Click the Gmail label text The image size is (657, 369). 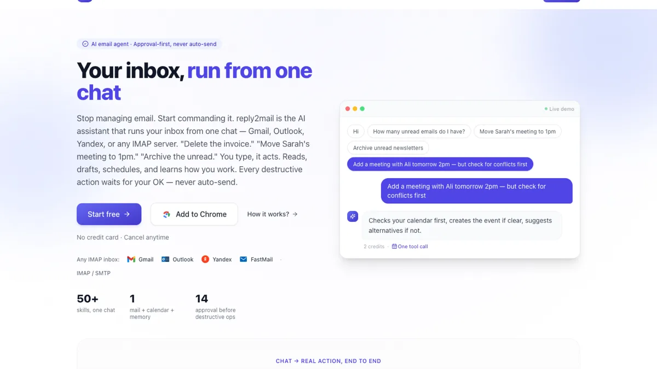[x=146, y=259]
